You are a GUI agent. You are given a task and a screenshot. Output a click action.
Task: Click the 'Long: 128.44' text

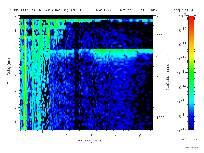tap(182, 10)
